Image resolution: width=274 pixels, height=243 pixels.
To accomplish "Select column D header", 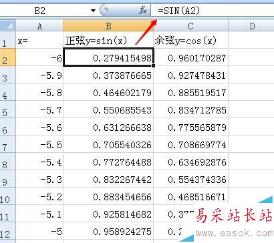I will pos(251,26).
